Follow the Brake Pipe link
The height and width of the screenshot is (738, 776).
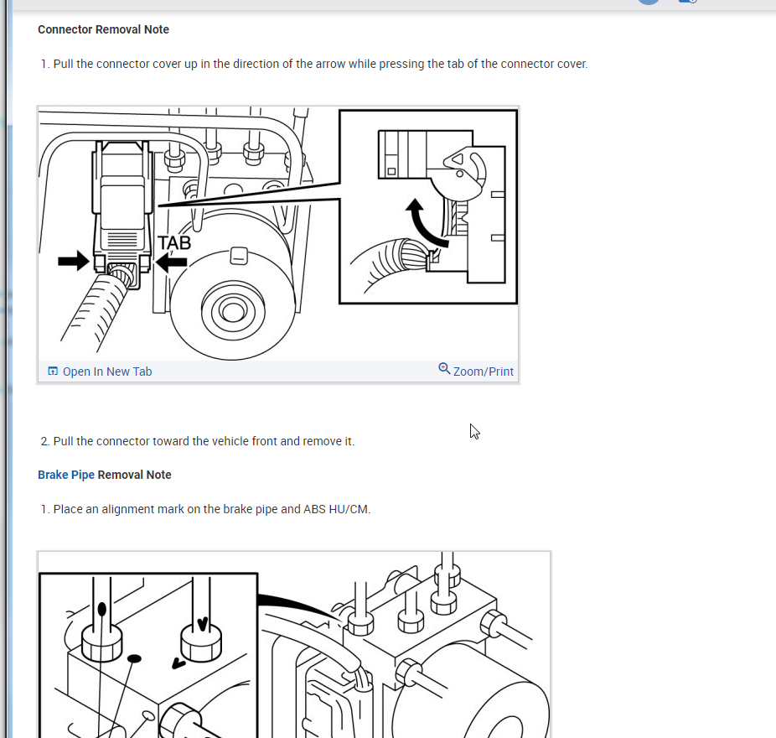pos(66,475)
